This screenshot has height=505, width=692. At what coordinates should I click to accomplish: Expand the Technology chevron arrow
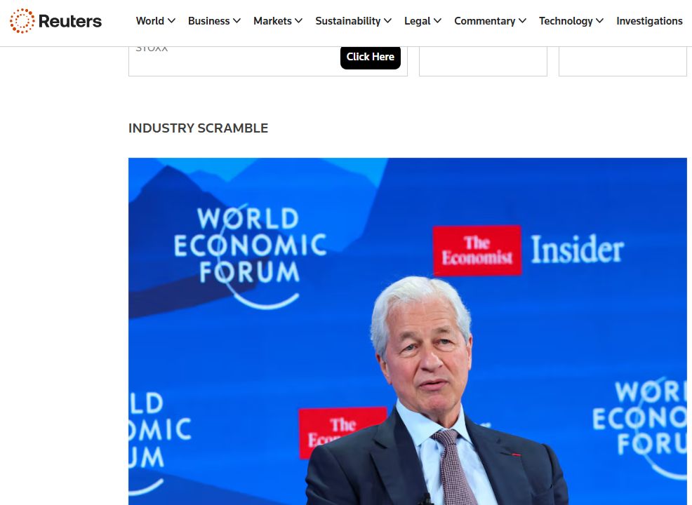click(600, 21)
